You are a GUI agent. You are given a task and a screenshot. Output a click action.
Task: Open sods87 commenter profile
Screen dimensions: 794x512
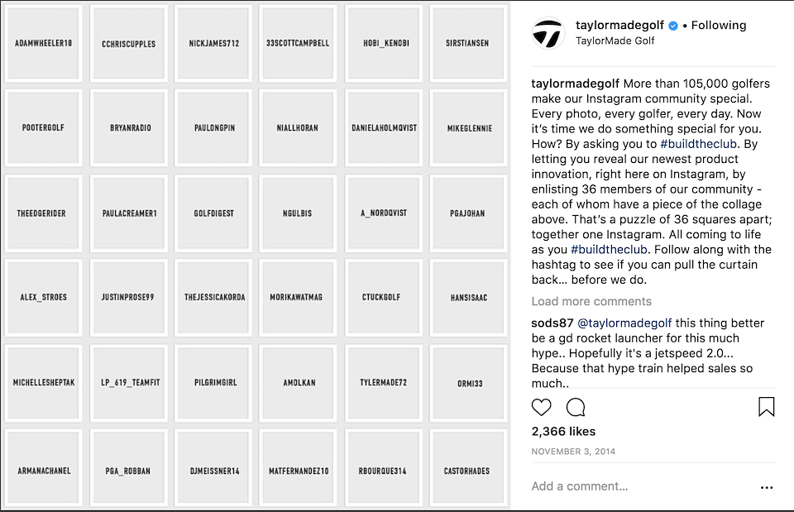pos(551,323)
